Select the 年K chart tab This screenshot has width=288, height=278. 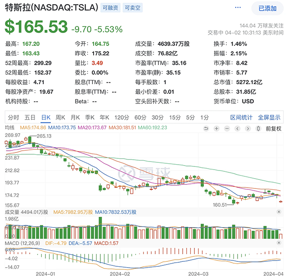tap(104, 117)
